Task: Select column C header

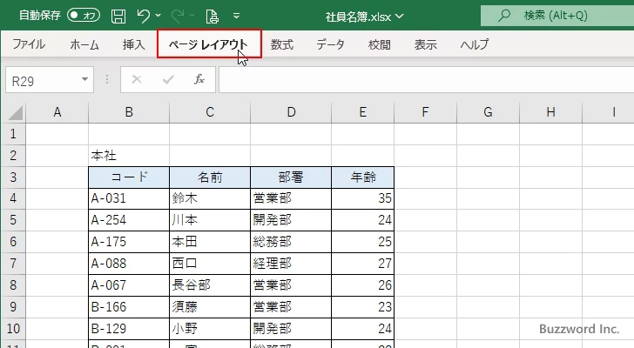Action: (210, 112)
